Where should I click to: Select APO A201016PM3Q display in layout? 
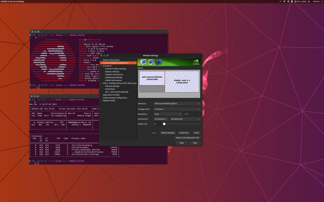point(152,78)
